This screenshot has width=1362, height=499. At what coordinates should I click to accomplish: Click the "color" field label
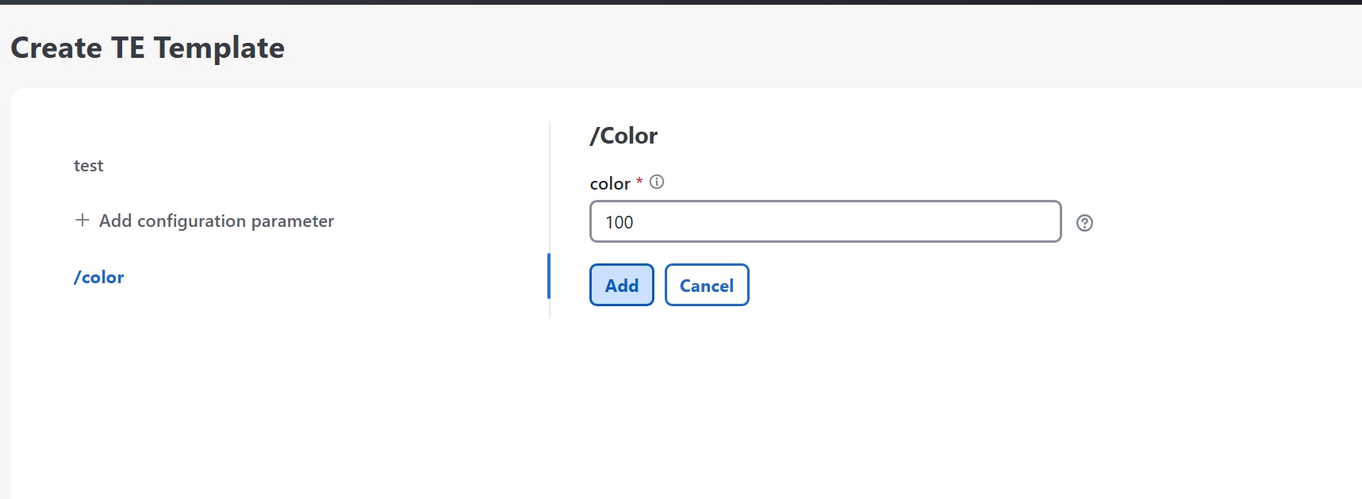(x=609, y=183)
